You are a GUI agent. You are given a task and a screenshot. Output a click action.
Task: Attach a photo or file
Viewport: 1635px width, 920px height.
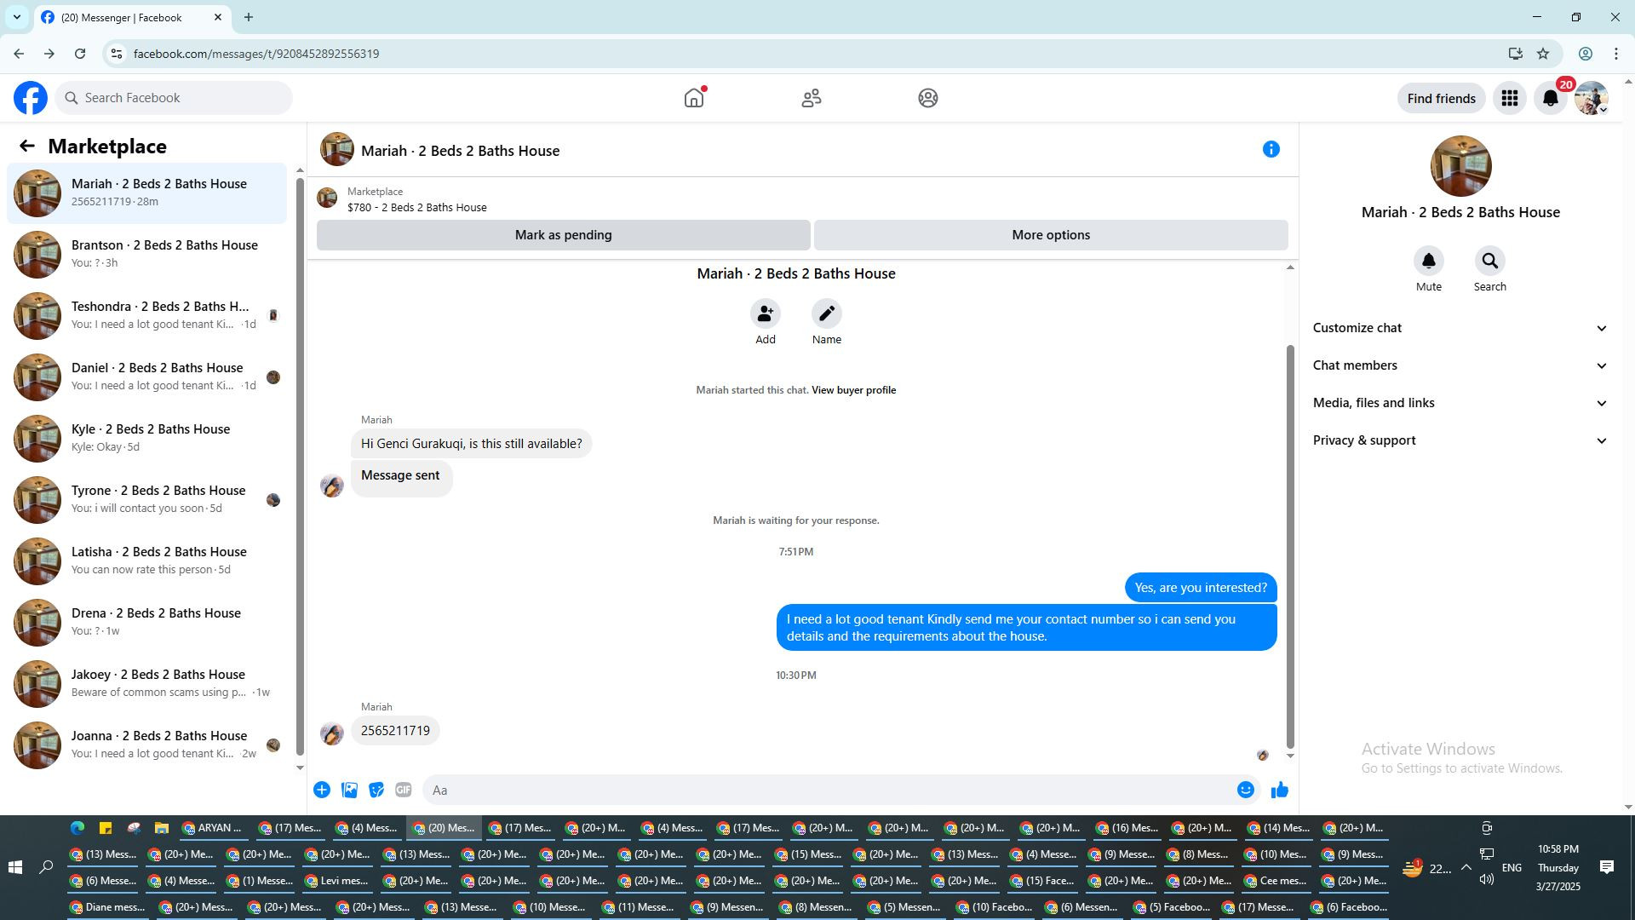tap(349, 790)
